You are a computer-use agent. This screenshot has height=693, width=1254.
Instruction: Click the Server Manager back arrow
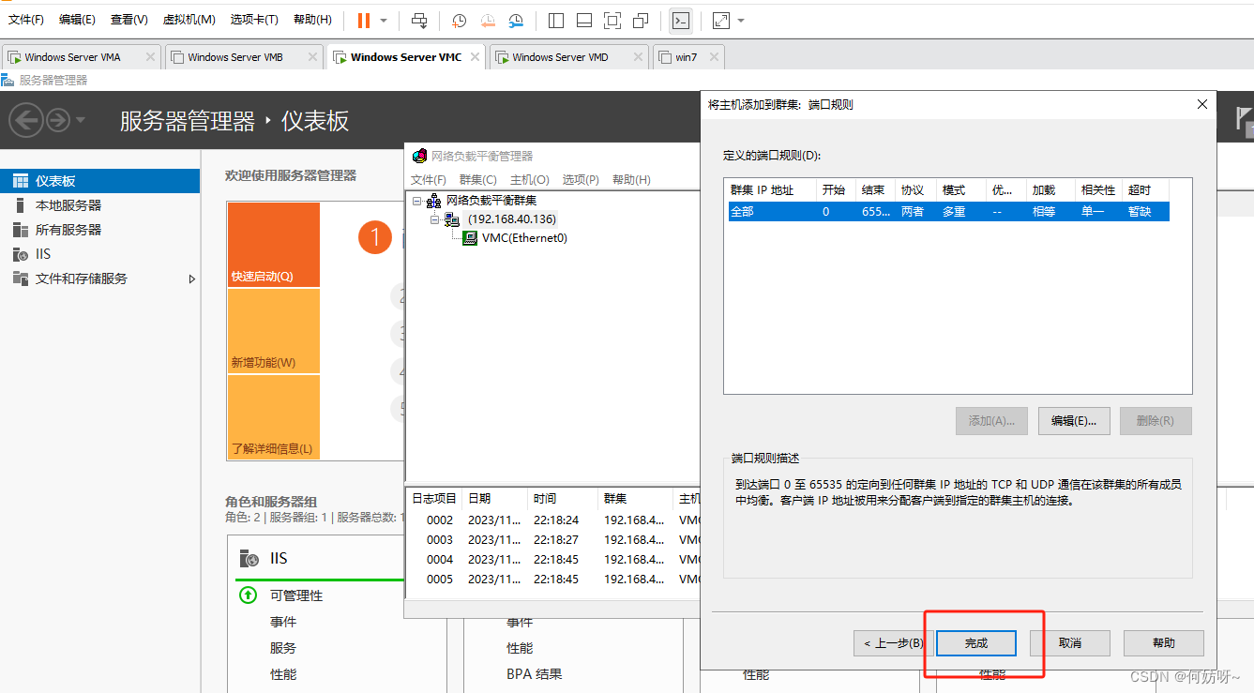pyautogui.click(x=25, y=120)
